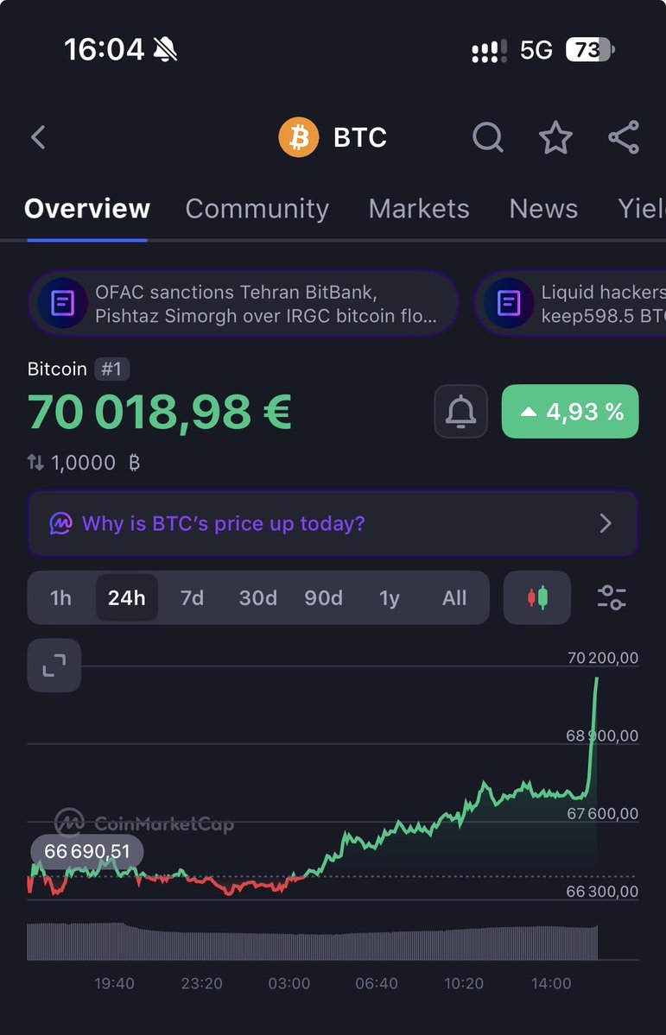Viewport: 666px width, 1035px height.
Task: Switch to candlestick chart view icon
Action: (x=537, y=597)
